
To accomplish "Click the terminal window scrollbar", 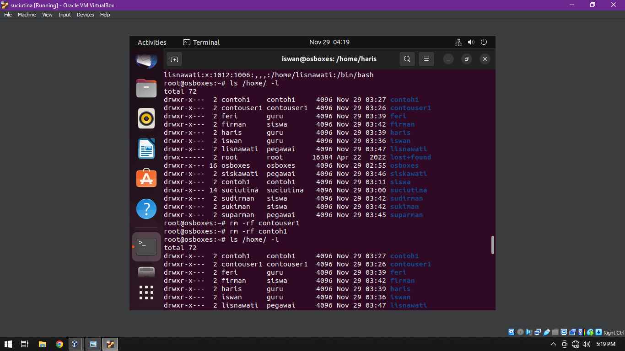I will tap(492, 245).
